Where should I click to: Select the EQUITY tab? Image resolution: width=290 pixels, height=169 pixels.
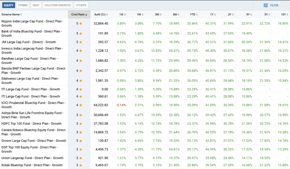click(8, 5)
